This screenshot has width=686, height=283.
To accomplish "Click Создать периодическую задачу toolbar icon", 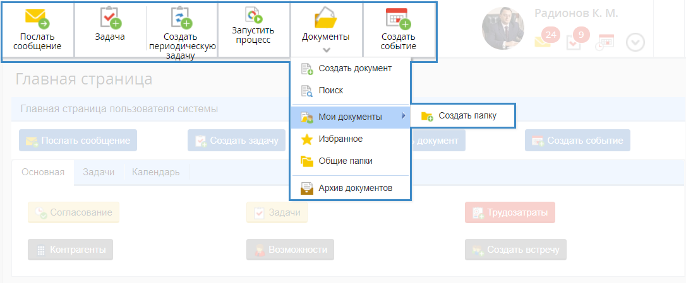I will click(x=181, y=18).
